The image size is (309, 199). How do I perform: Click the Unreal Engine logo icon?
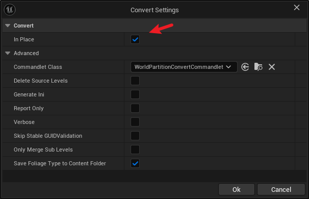click(10, 10)
